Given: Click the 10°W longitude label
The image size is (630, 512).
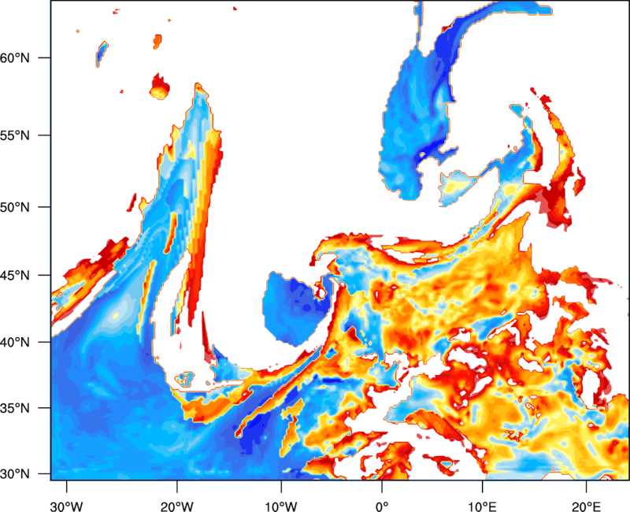Looking at the screenshot, I should coord(281,504).
